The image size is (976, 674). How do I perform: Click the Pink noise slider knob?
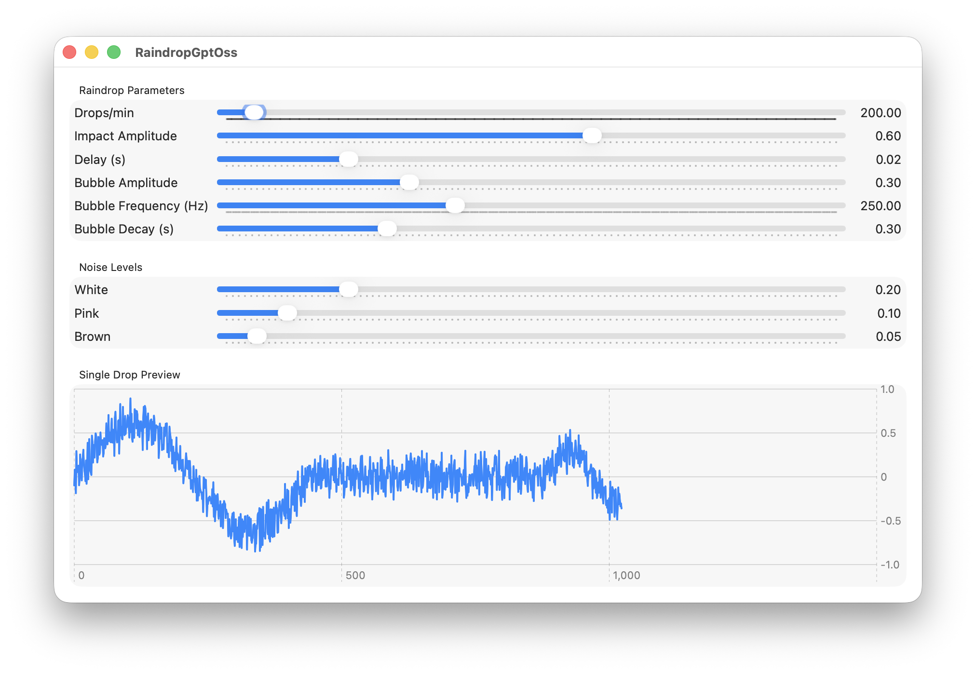pos(287,313)
